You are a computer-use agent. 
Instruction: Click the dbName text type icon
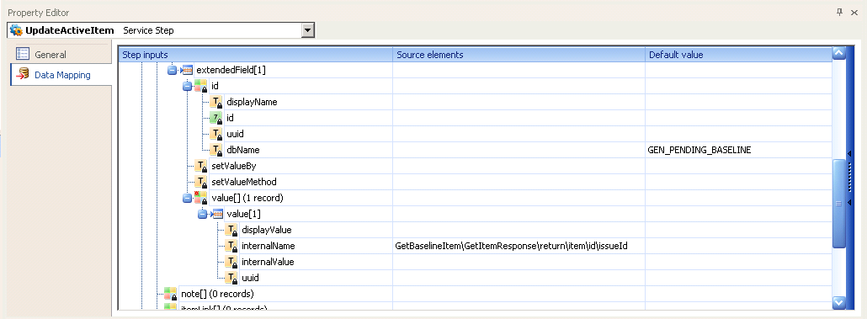pos(217,150)
